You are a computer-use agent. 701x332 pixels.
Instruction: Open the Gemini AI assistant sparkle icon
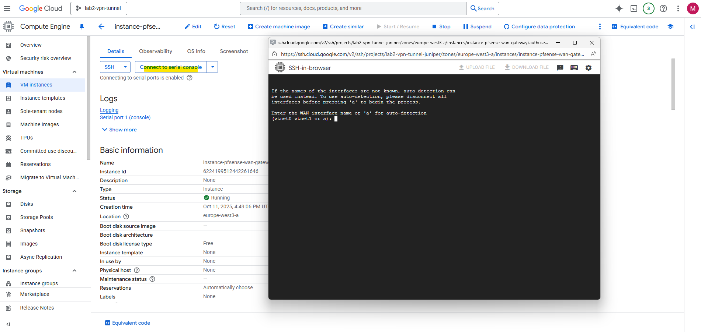tap(619, 8)
